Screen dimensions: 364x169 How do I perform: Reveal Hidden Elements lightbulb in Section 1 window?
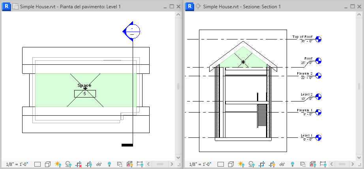[x=292, y=164]
